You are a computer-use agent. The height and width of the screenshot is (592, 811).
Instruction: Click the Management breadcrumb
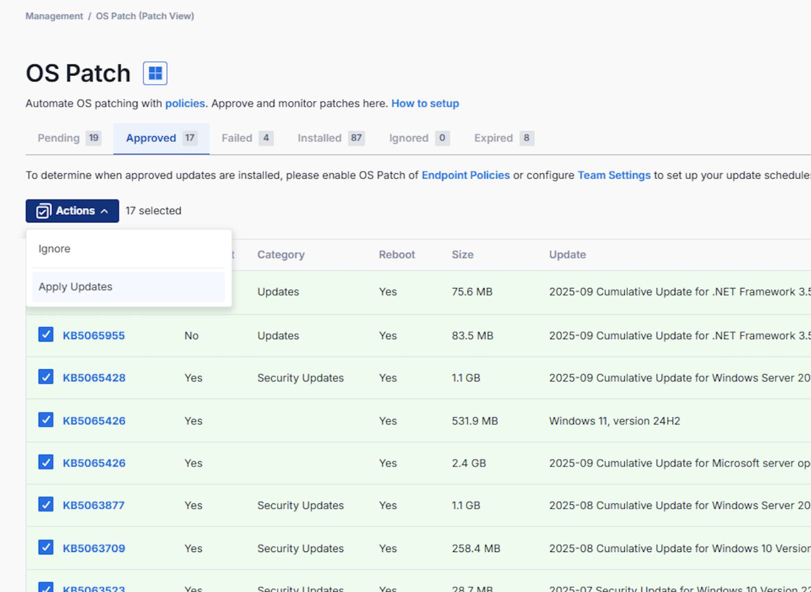tap(54, 16)
